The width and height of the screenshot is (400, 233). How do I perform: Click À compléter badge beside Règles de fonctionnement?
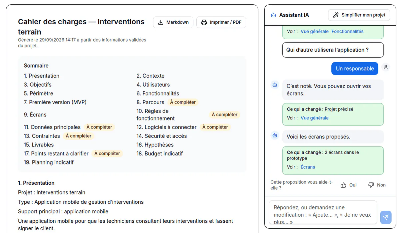[224, 115]
